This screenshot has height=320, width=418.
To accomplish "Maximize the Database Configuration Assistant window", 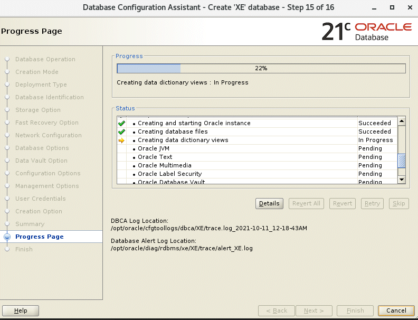I will (392, 7).
